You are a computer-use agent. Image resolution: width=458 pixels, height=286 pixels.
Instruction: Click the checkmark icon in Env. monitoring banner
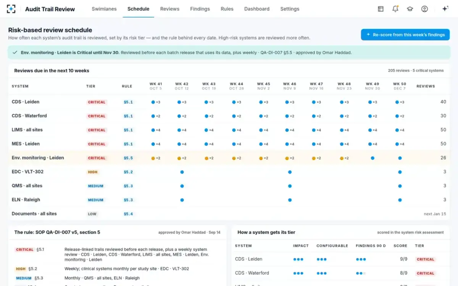point(15,52)
